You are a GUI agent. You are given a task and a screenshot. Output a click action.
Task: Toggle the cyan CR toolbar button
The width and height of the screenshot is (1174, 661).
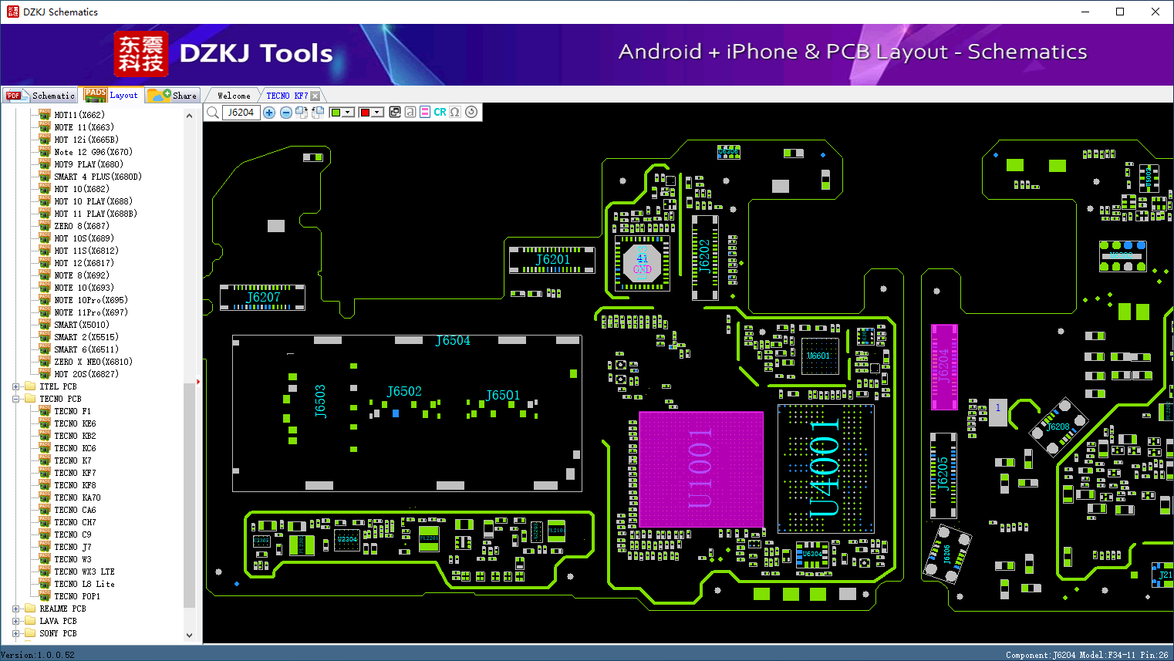tap(440, 113)
